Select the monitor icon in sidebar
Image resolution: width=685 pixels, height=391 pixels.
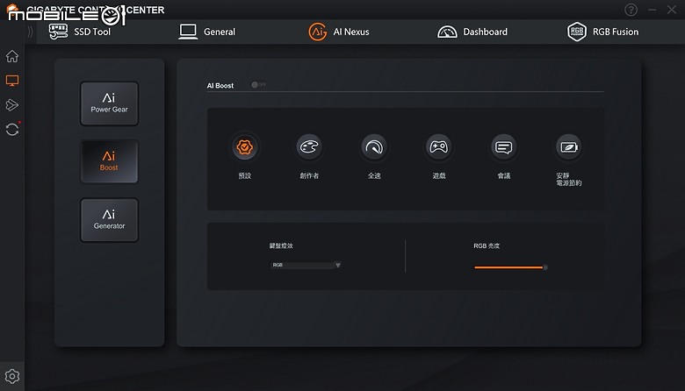pos(12,81)
